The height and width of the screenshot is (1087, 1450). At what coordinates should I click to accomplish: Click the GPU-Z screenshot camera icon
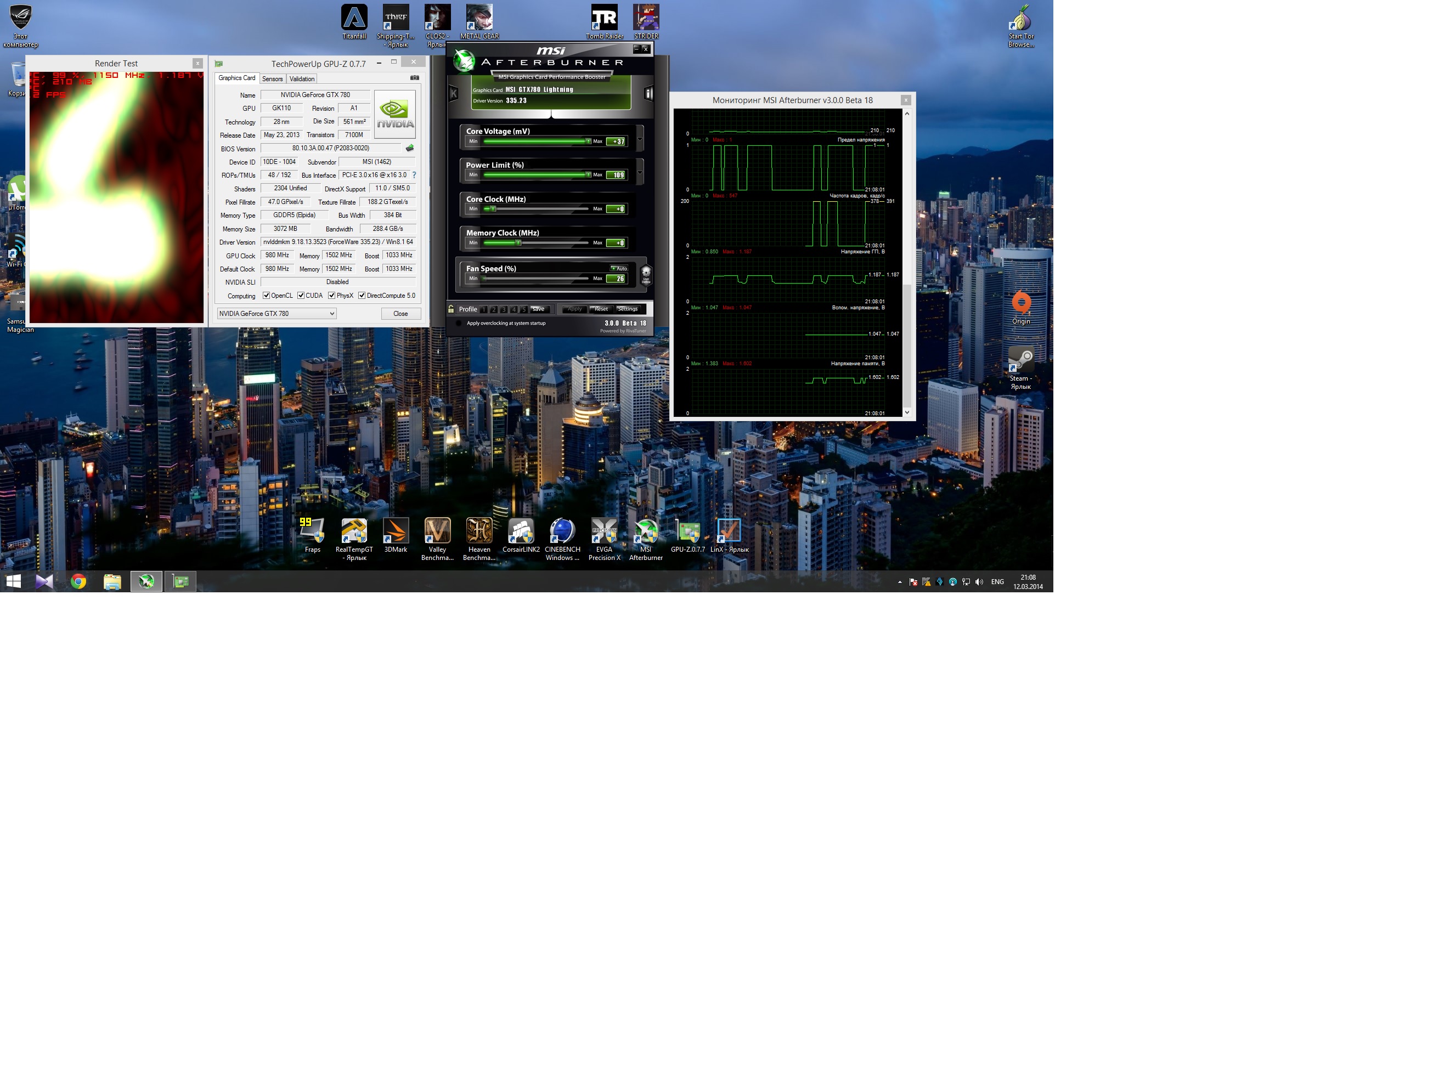[414, 78]
